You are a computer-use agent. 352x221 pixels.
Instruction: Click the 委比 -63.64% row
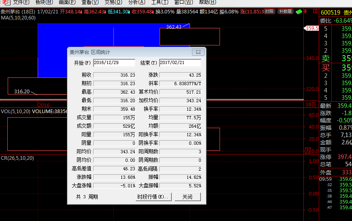pyautogui.click(x=336, y=21)
